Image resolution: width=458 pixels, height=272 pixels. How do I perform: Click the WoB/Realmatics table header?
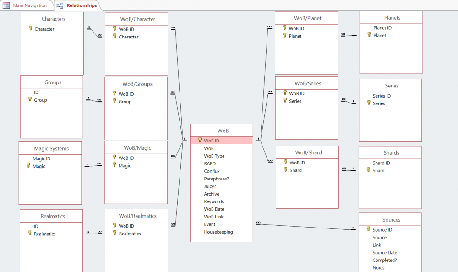point(136,216)
